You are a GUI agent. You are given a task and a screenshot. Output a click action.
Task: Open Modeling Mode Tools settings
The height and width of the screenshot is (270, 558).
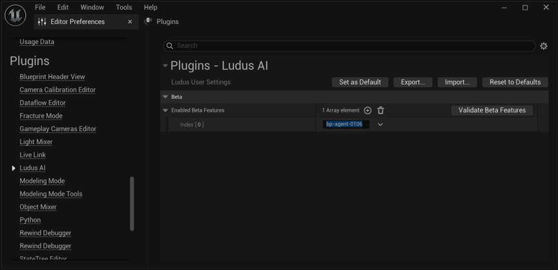pos(51,194)
